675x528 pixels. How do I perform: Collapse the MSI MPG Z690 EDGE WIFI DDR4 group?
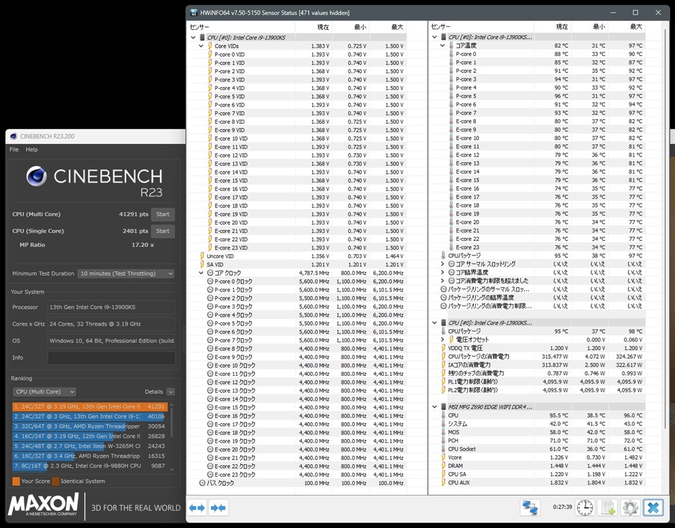[x=435, y=407]
